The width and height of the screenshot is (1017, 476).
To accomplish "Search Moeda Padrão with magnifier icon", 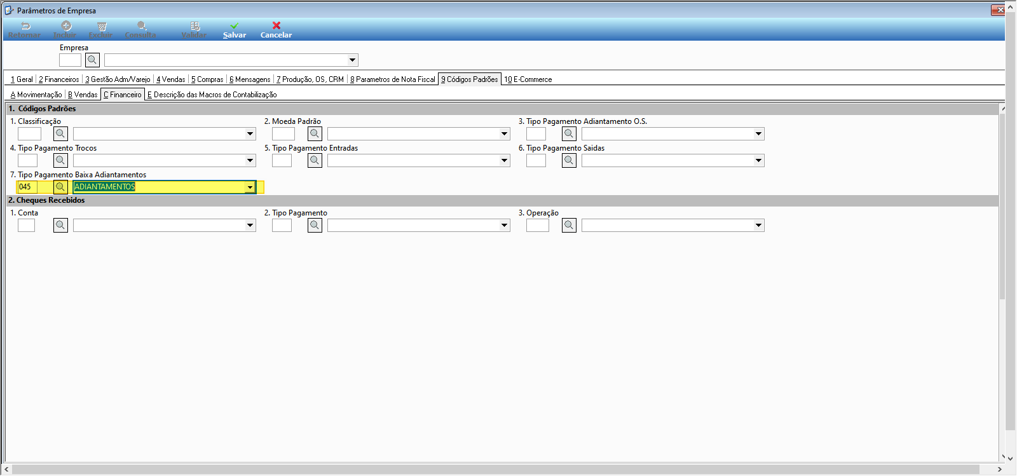I will [315, 133].
